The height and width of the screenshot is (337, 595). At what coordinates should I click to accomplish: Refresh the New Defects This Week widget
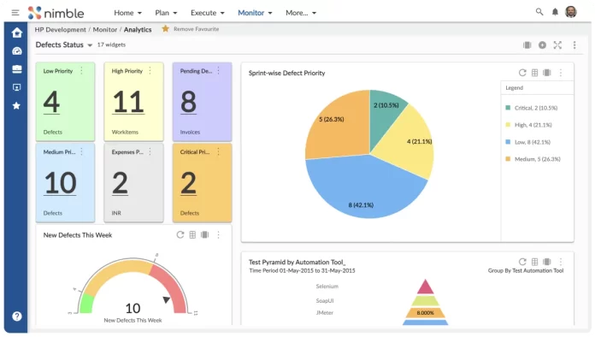pyautogui.click(x=180, y=235)
